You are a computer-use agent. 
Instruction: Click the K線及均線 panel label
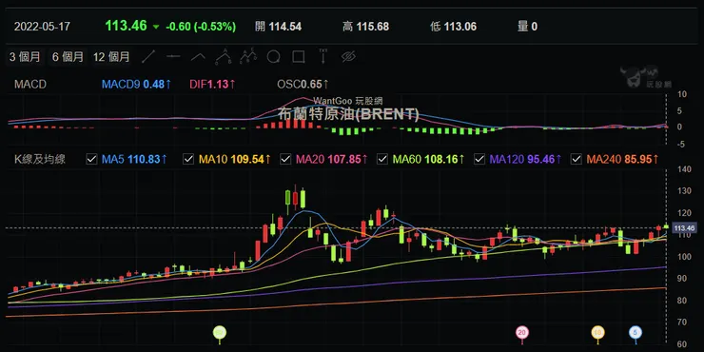pos(40,159)
